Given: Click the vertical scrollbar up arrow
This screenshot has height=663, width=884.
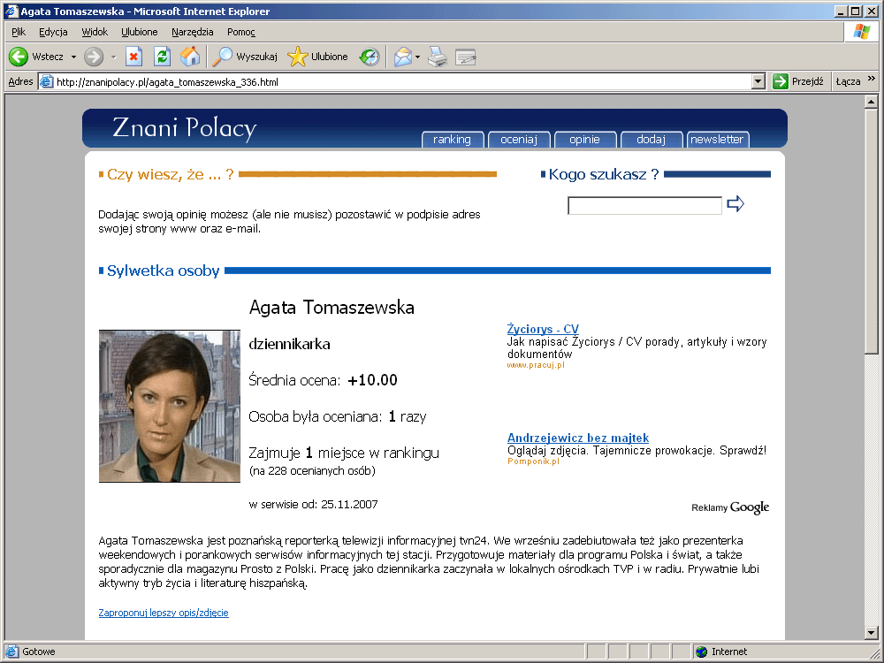Looking at the screenshot, I should [x=871, y=102].
